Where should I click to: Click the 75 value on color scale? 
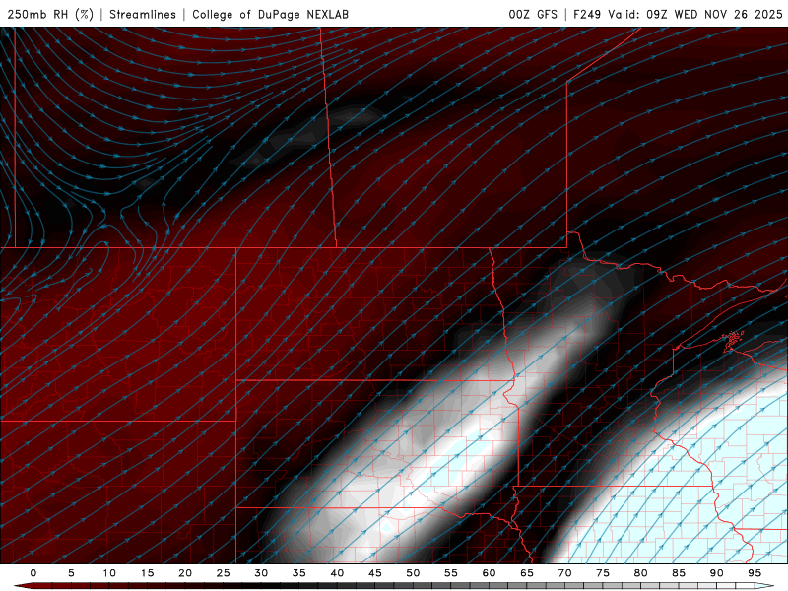click(x=603, y=573)
